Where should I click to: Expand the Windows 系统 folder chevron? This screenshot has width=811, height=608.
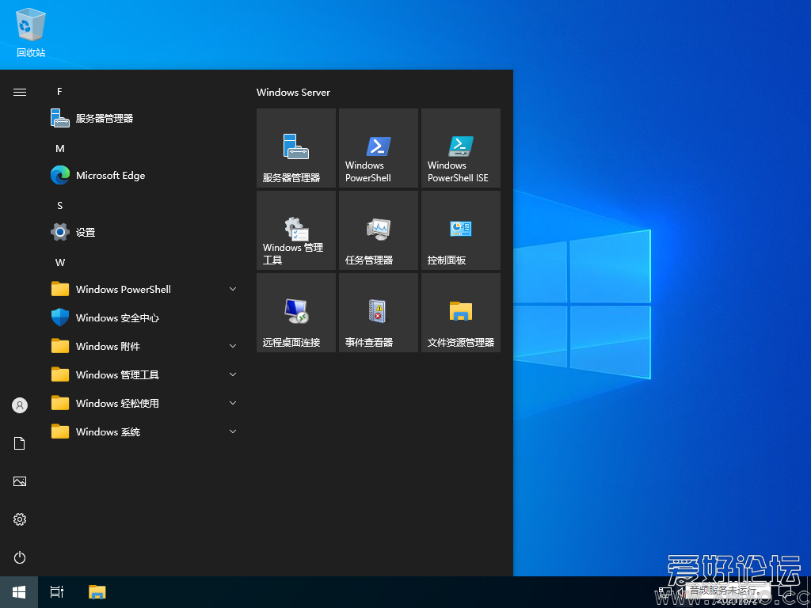[x=233, y=431]
